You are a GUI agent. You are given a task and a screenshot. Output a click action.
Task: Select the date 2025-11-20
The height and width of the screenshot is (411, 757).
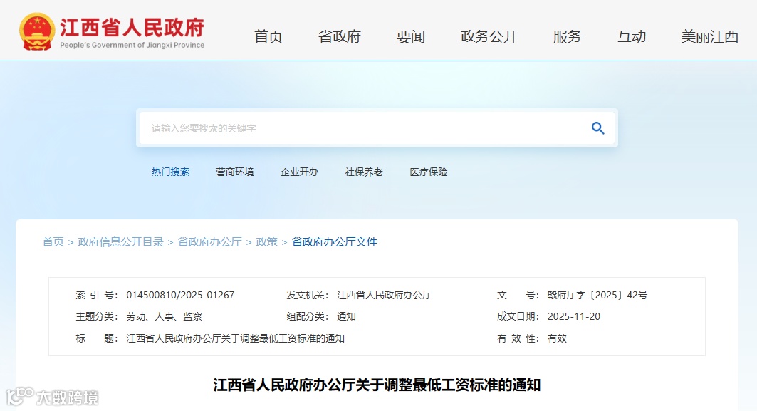573,317
